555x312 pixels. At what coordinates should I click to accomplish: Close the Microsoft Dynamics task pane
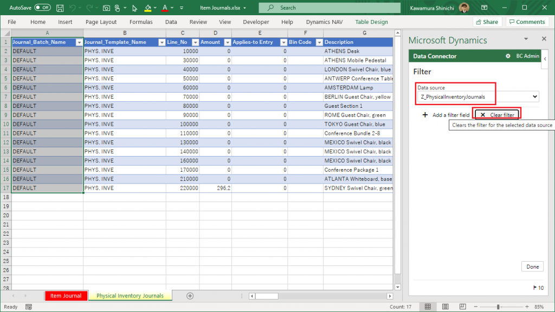[x=544, y=38]
